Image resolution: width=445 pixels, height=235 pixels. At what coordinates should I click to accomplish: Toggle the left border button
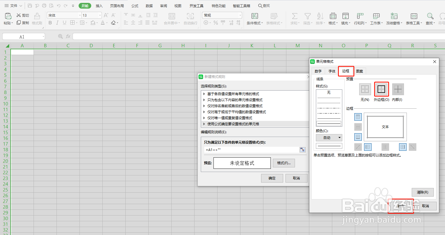pos(368,147)
